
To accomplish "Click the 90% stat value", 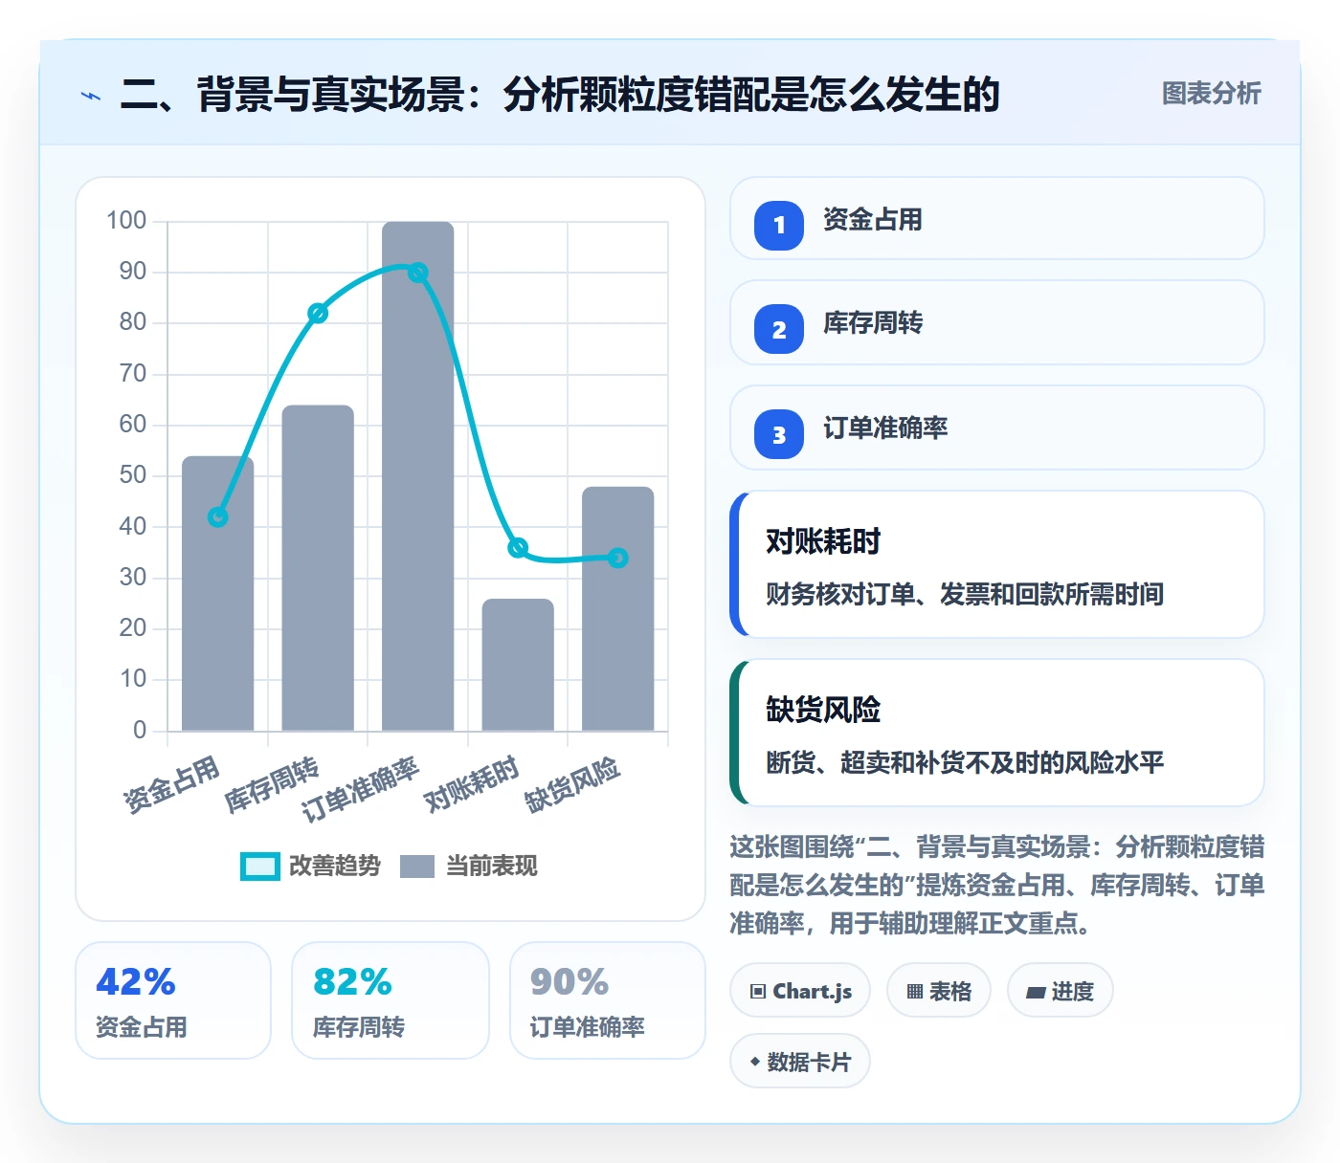I will pyautogui.click(x=569, y=982).
